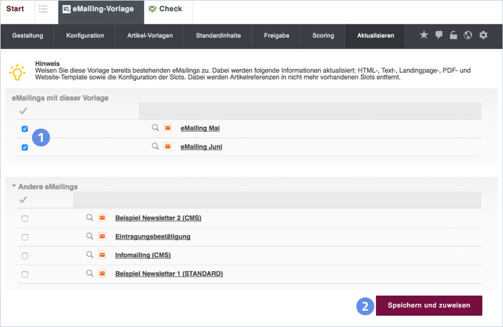The image size is (503, 327).
Task: Click magnifier icon for Infomailing (CMS)
Action: pos(90,255)
